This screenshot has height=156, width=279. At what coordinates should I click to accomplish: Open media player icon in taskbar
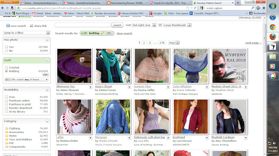tap(272, 66)
